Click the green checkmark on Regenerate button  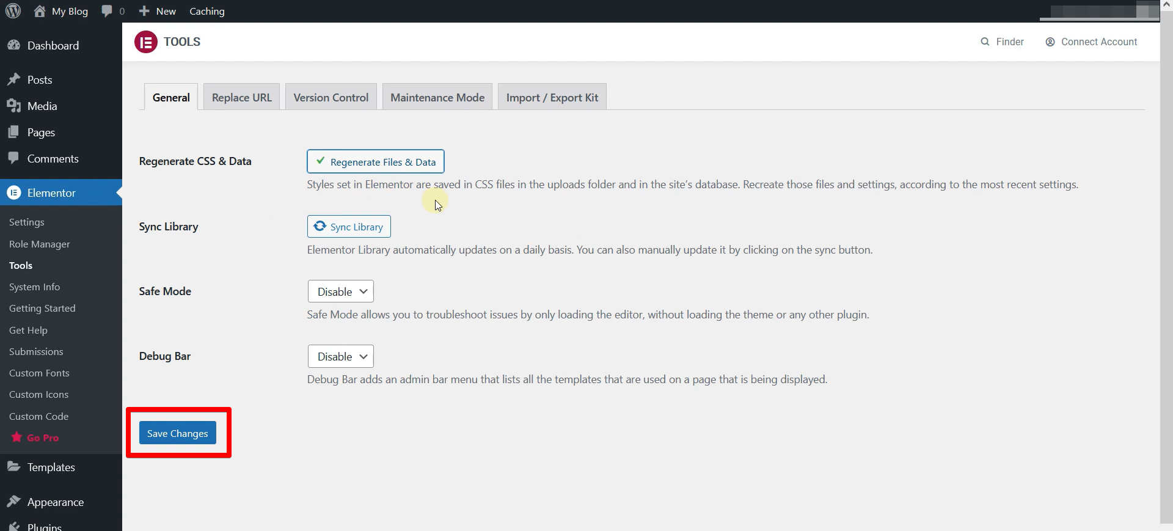pyautogui.click(x=320, y=161)
